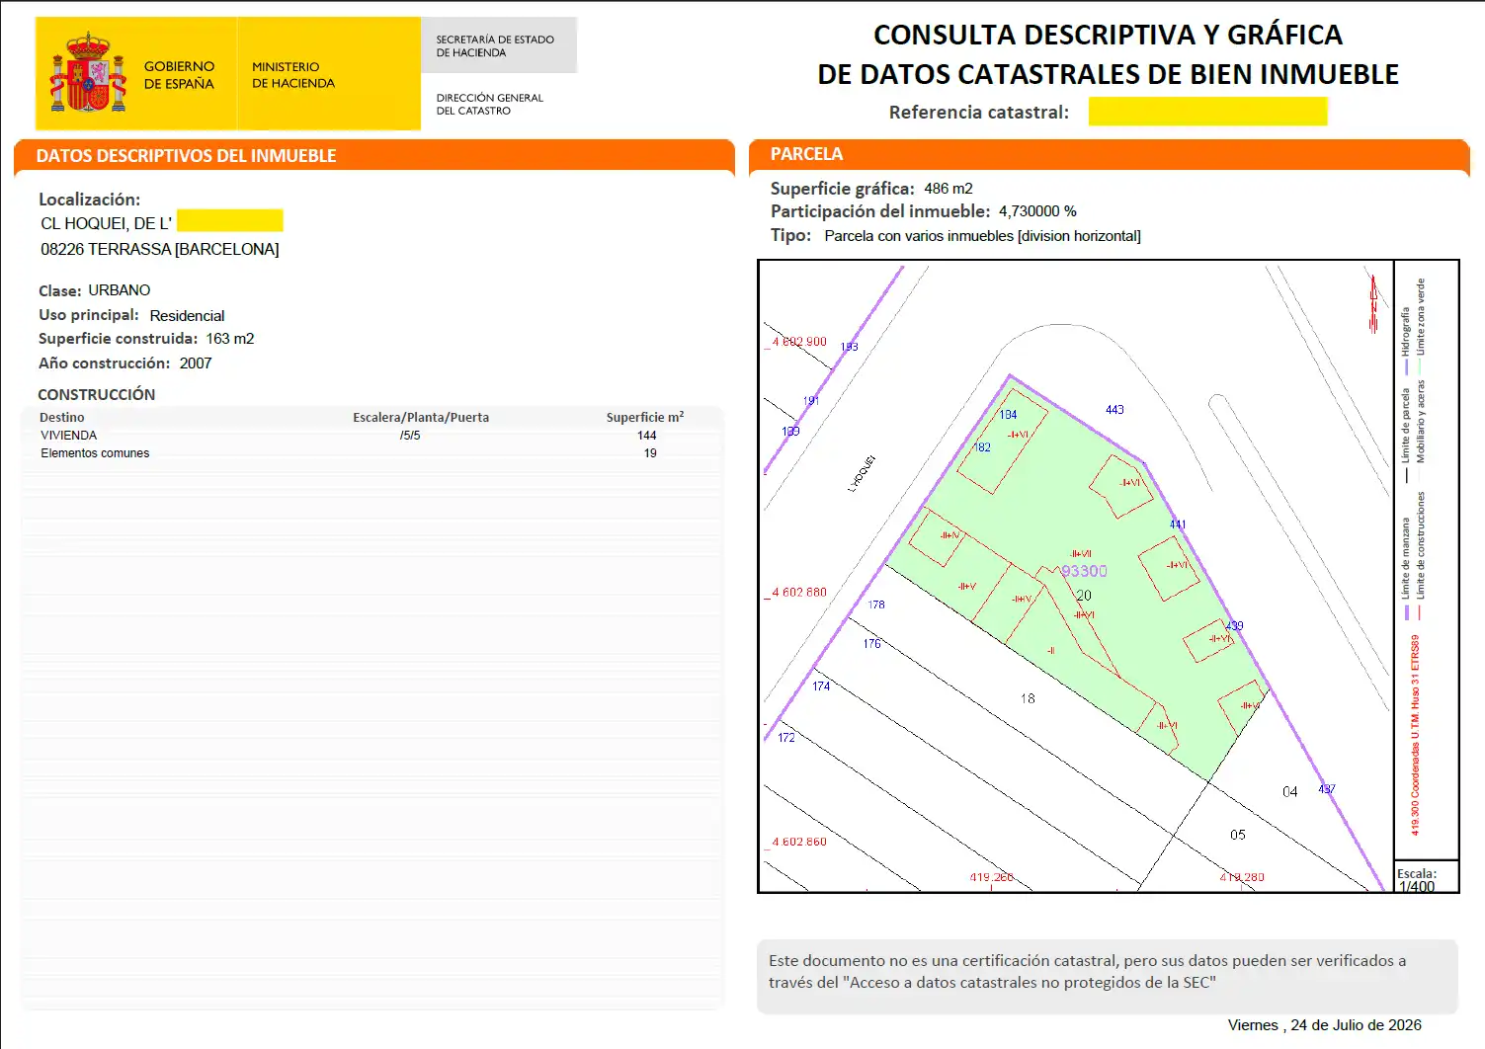Click parcel label '04' on the map
Screen dimensions: 1485x1049
click(x=1289, y=792)
